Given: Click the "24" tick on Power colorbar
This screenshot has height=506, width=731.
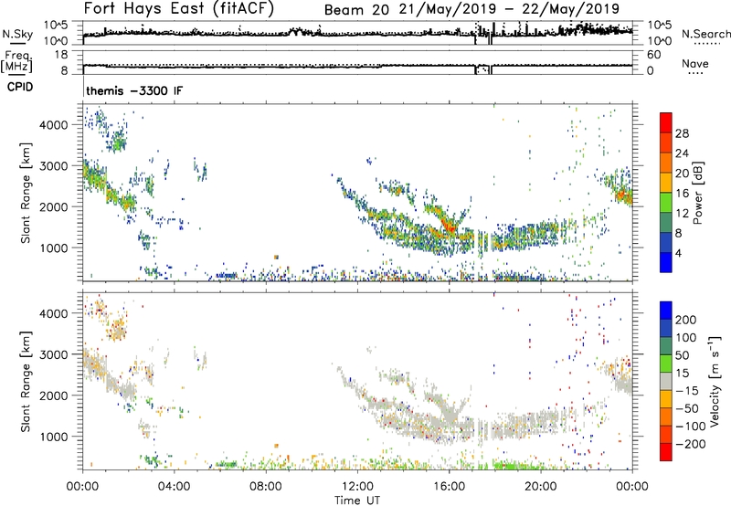Looking at the screenshot, I should click(x=682, y=153).
